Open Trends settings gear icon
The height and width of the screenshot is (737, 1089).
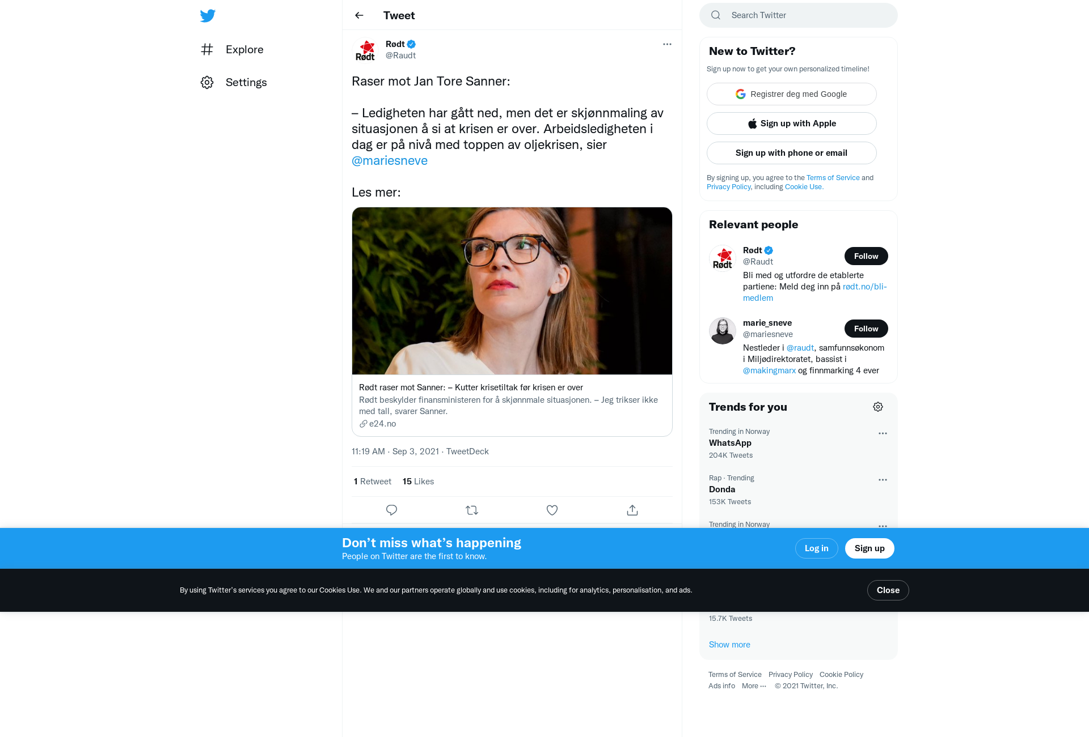878,407
